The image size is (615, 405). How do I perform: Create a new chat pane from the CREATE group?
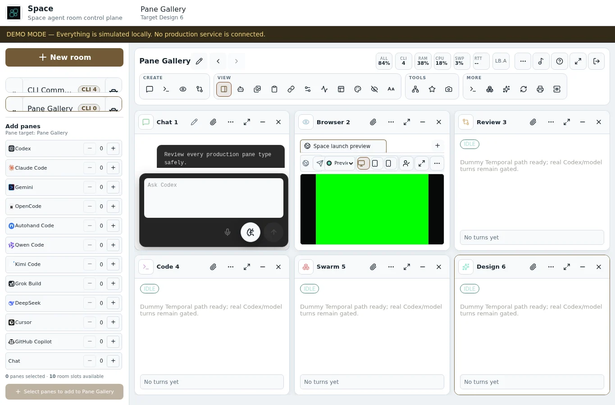click(150, 89)
